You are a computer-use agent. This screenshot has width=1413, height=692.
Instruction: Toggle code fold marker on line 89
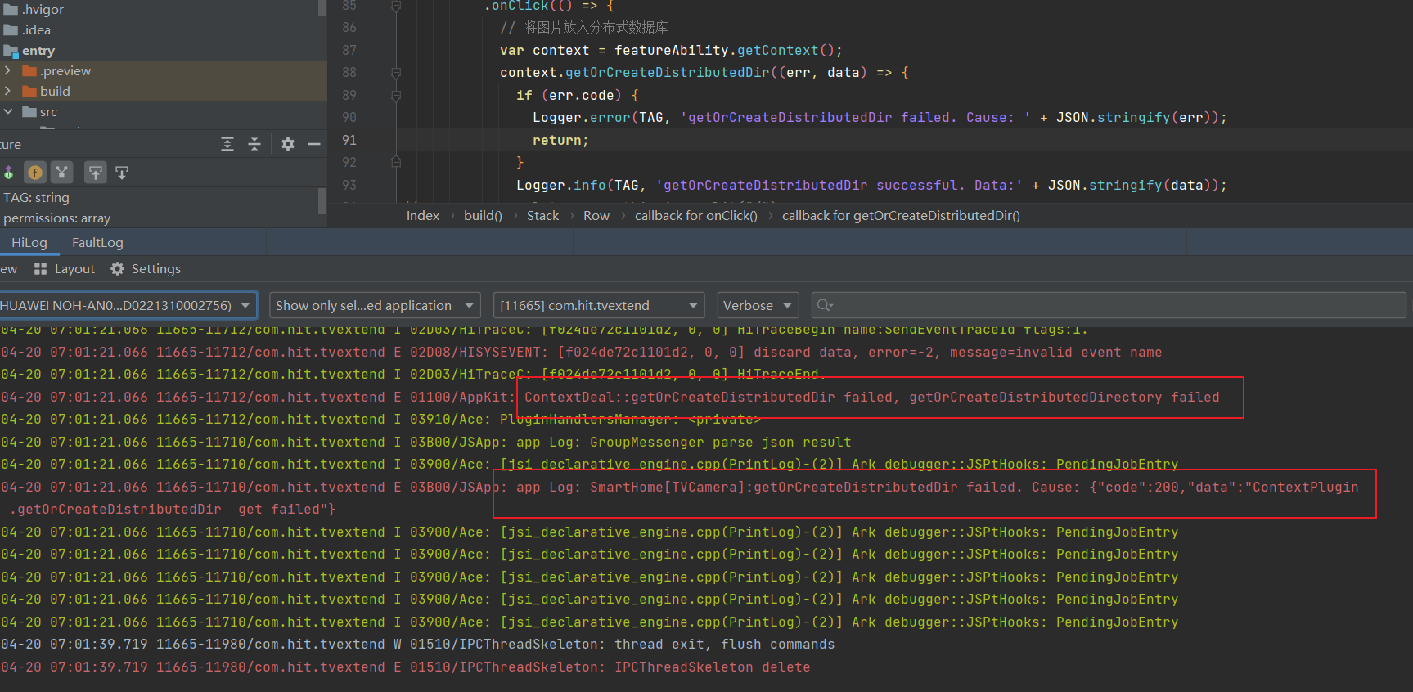[396, 95]
